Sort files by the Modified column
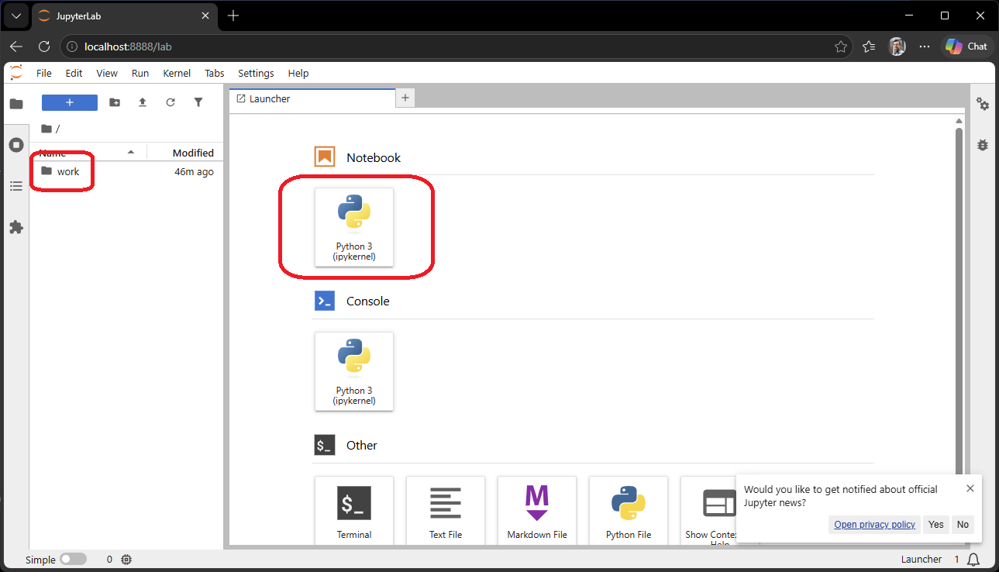This screenshot has width=999, height=572. 184,153
